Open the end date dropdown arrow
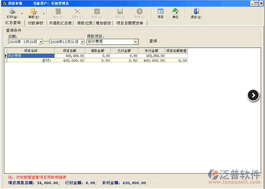The image size is (265, 189). 82,42
